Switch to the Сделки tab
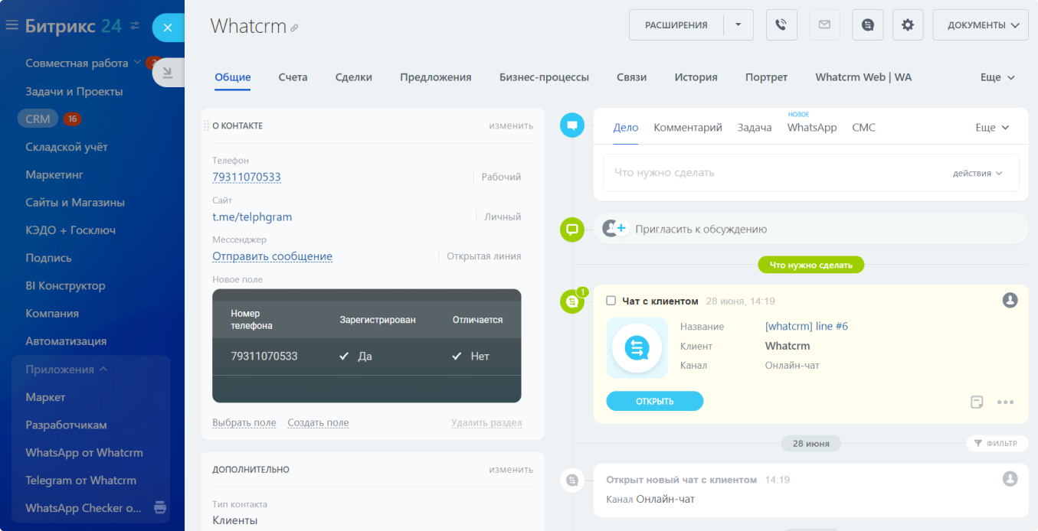The height and width of the screenshot is (531, 1038). (x=353, y=77)
